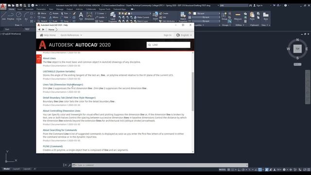Switch to the Annotate ribbon tab

[x=29, y=9]
